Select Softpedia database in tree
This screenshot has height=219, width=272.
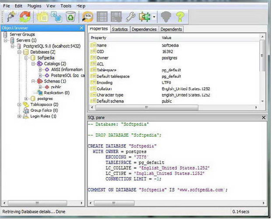pyautogui.click(x=46, y=58)
